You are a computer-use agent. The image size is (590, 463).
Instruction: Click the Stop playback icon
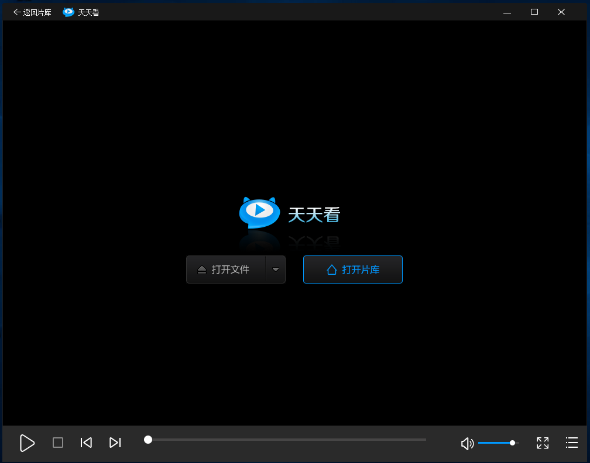(x=57, y=443)
